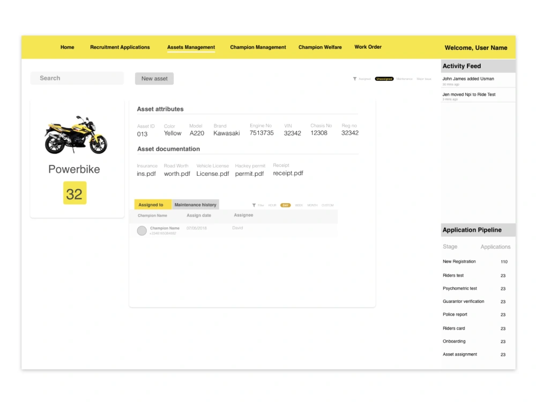Click the New asset button
This screenshot has height=402, width=536.
pos(154,79)
